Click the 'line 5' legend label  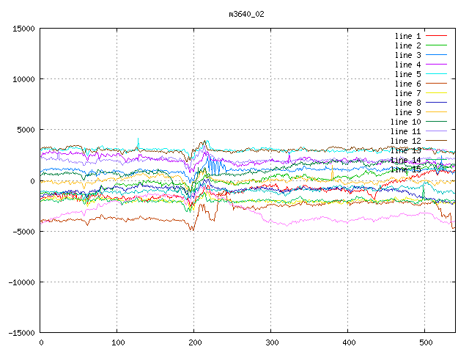[407, 74]
